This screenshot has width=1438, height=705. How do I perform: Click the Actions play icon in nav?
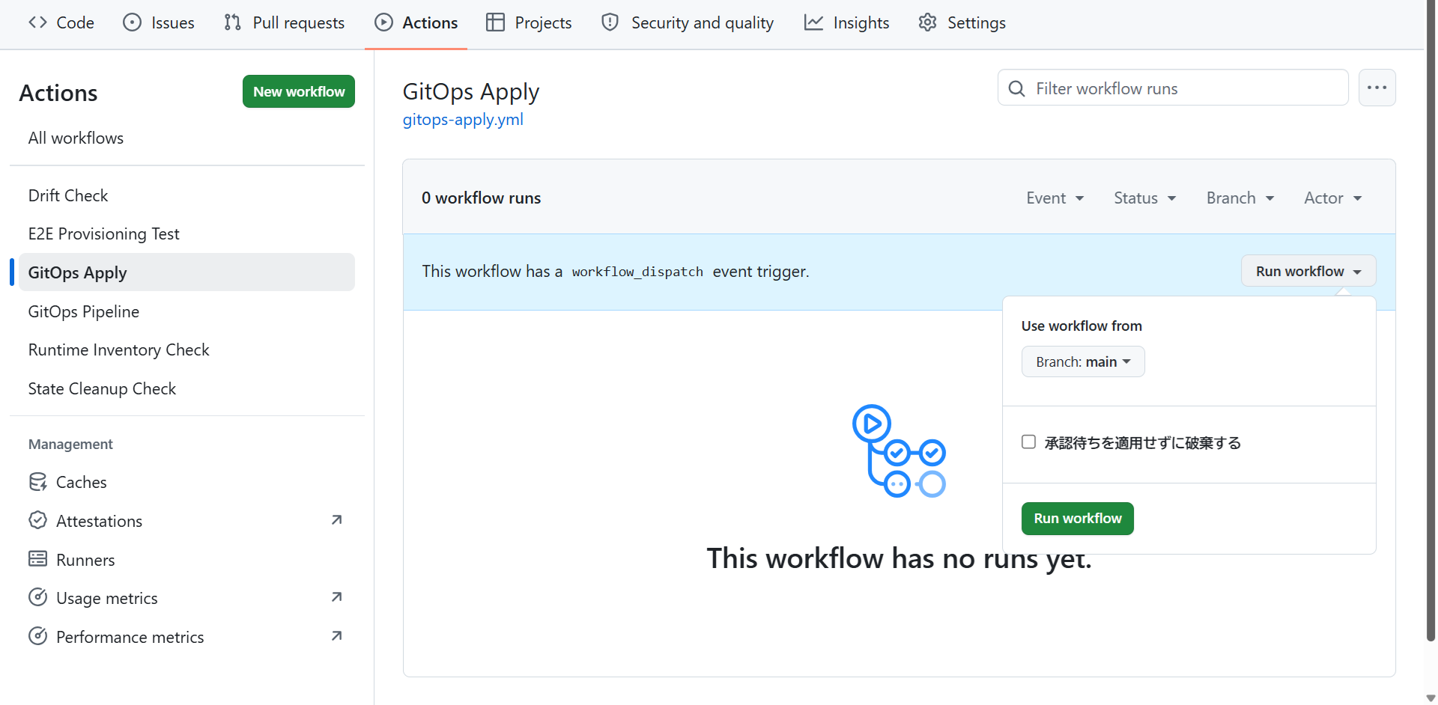pyautogui.click(x=383, y=22)
